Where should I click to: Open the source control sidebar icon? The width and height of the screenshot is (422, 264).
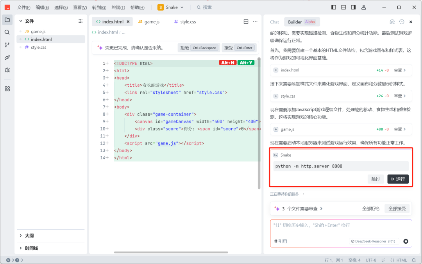(7, 45)
